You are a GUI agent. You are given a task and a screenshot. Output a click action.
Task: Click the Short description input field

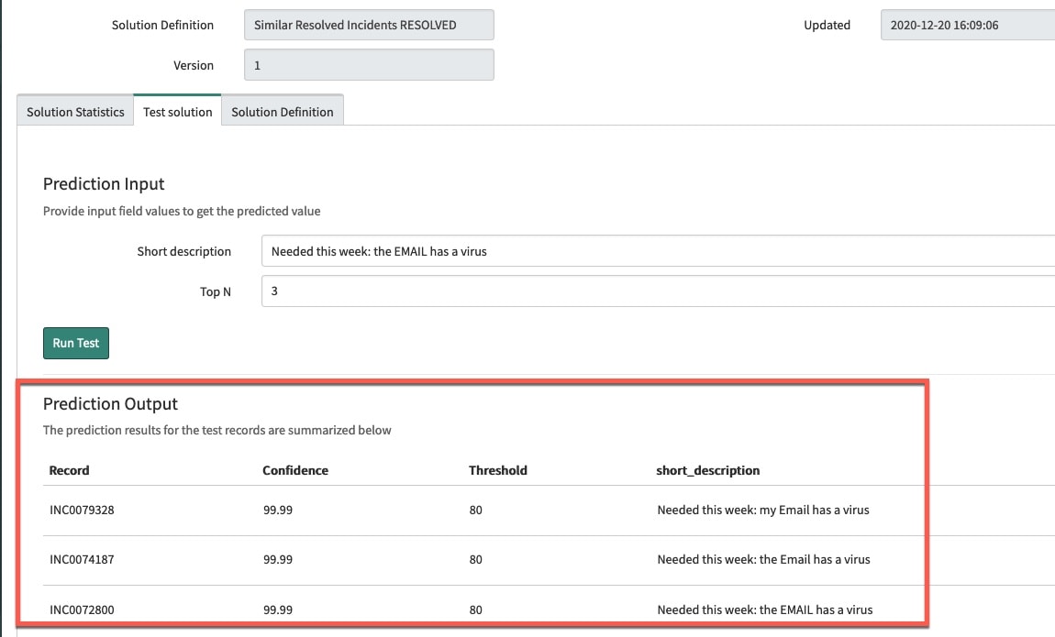point(550,250)
